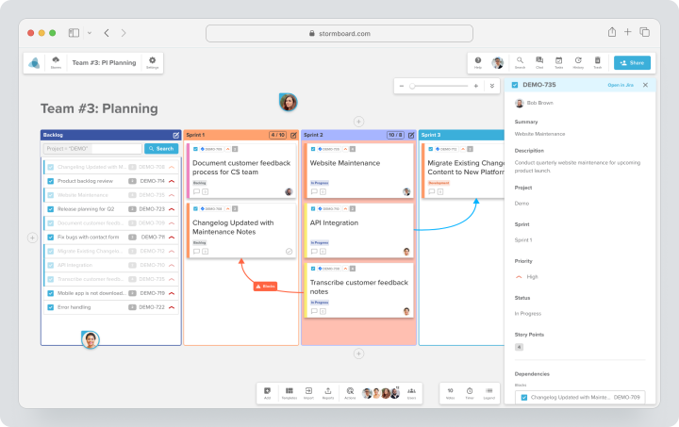The height and width of the screenshot is (427, 679).
Task: Collapse the zoom control double-chevron
Action: tap(492, 86)
